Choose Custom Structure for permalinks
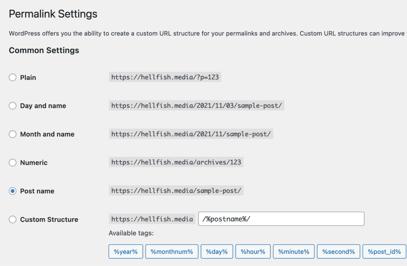The width and height of the screenshot is (407, 266). (x=12, y=219)
